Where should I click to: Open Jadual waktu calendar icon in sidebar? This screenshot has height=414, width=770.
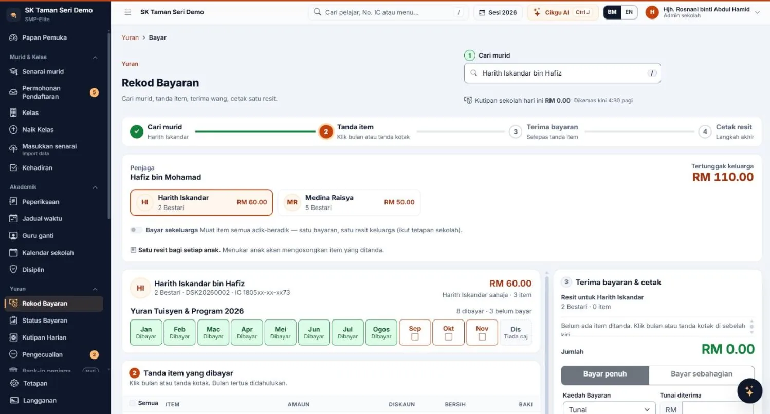click(x=14, y=219)
